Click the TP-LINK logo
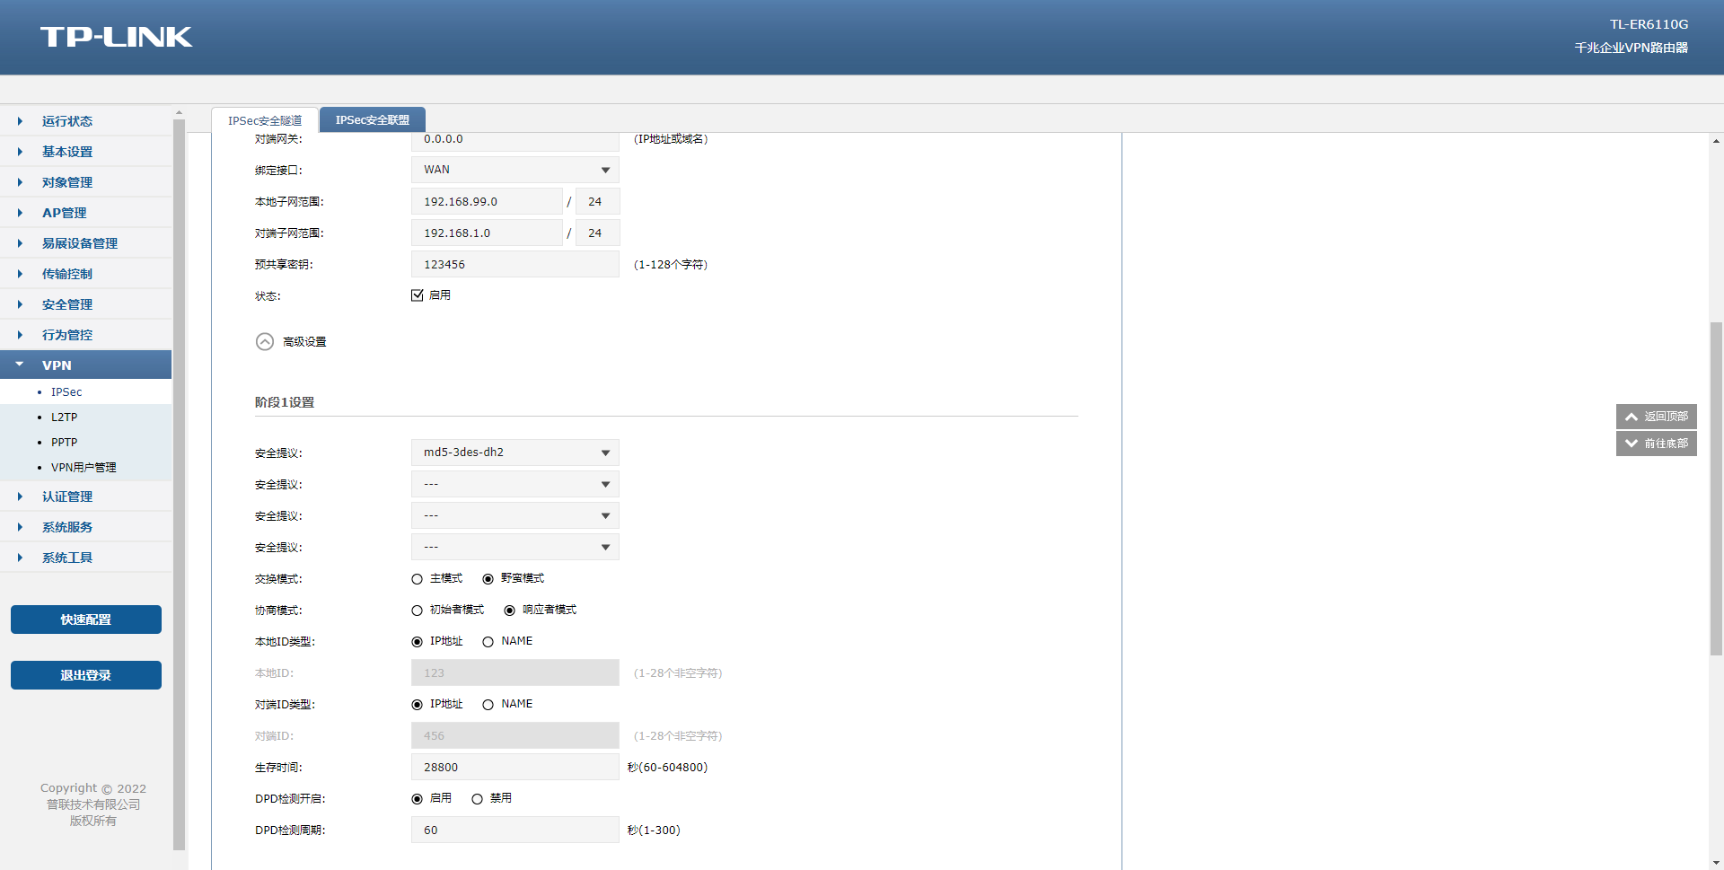The height and width of the screenshot is (870, 1724). (116, 37)
